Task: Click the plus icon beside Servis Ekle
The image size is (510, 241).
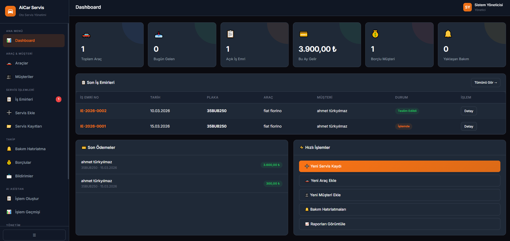Action: pyautogui.click(x=9, y=113)
